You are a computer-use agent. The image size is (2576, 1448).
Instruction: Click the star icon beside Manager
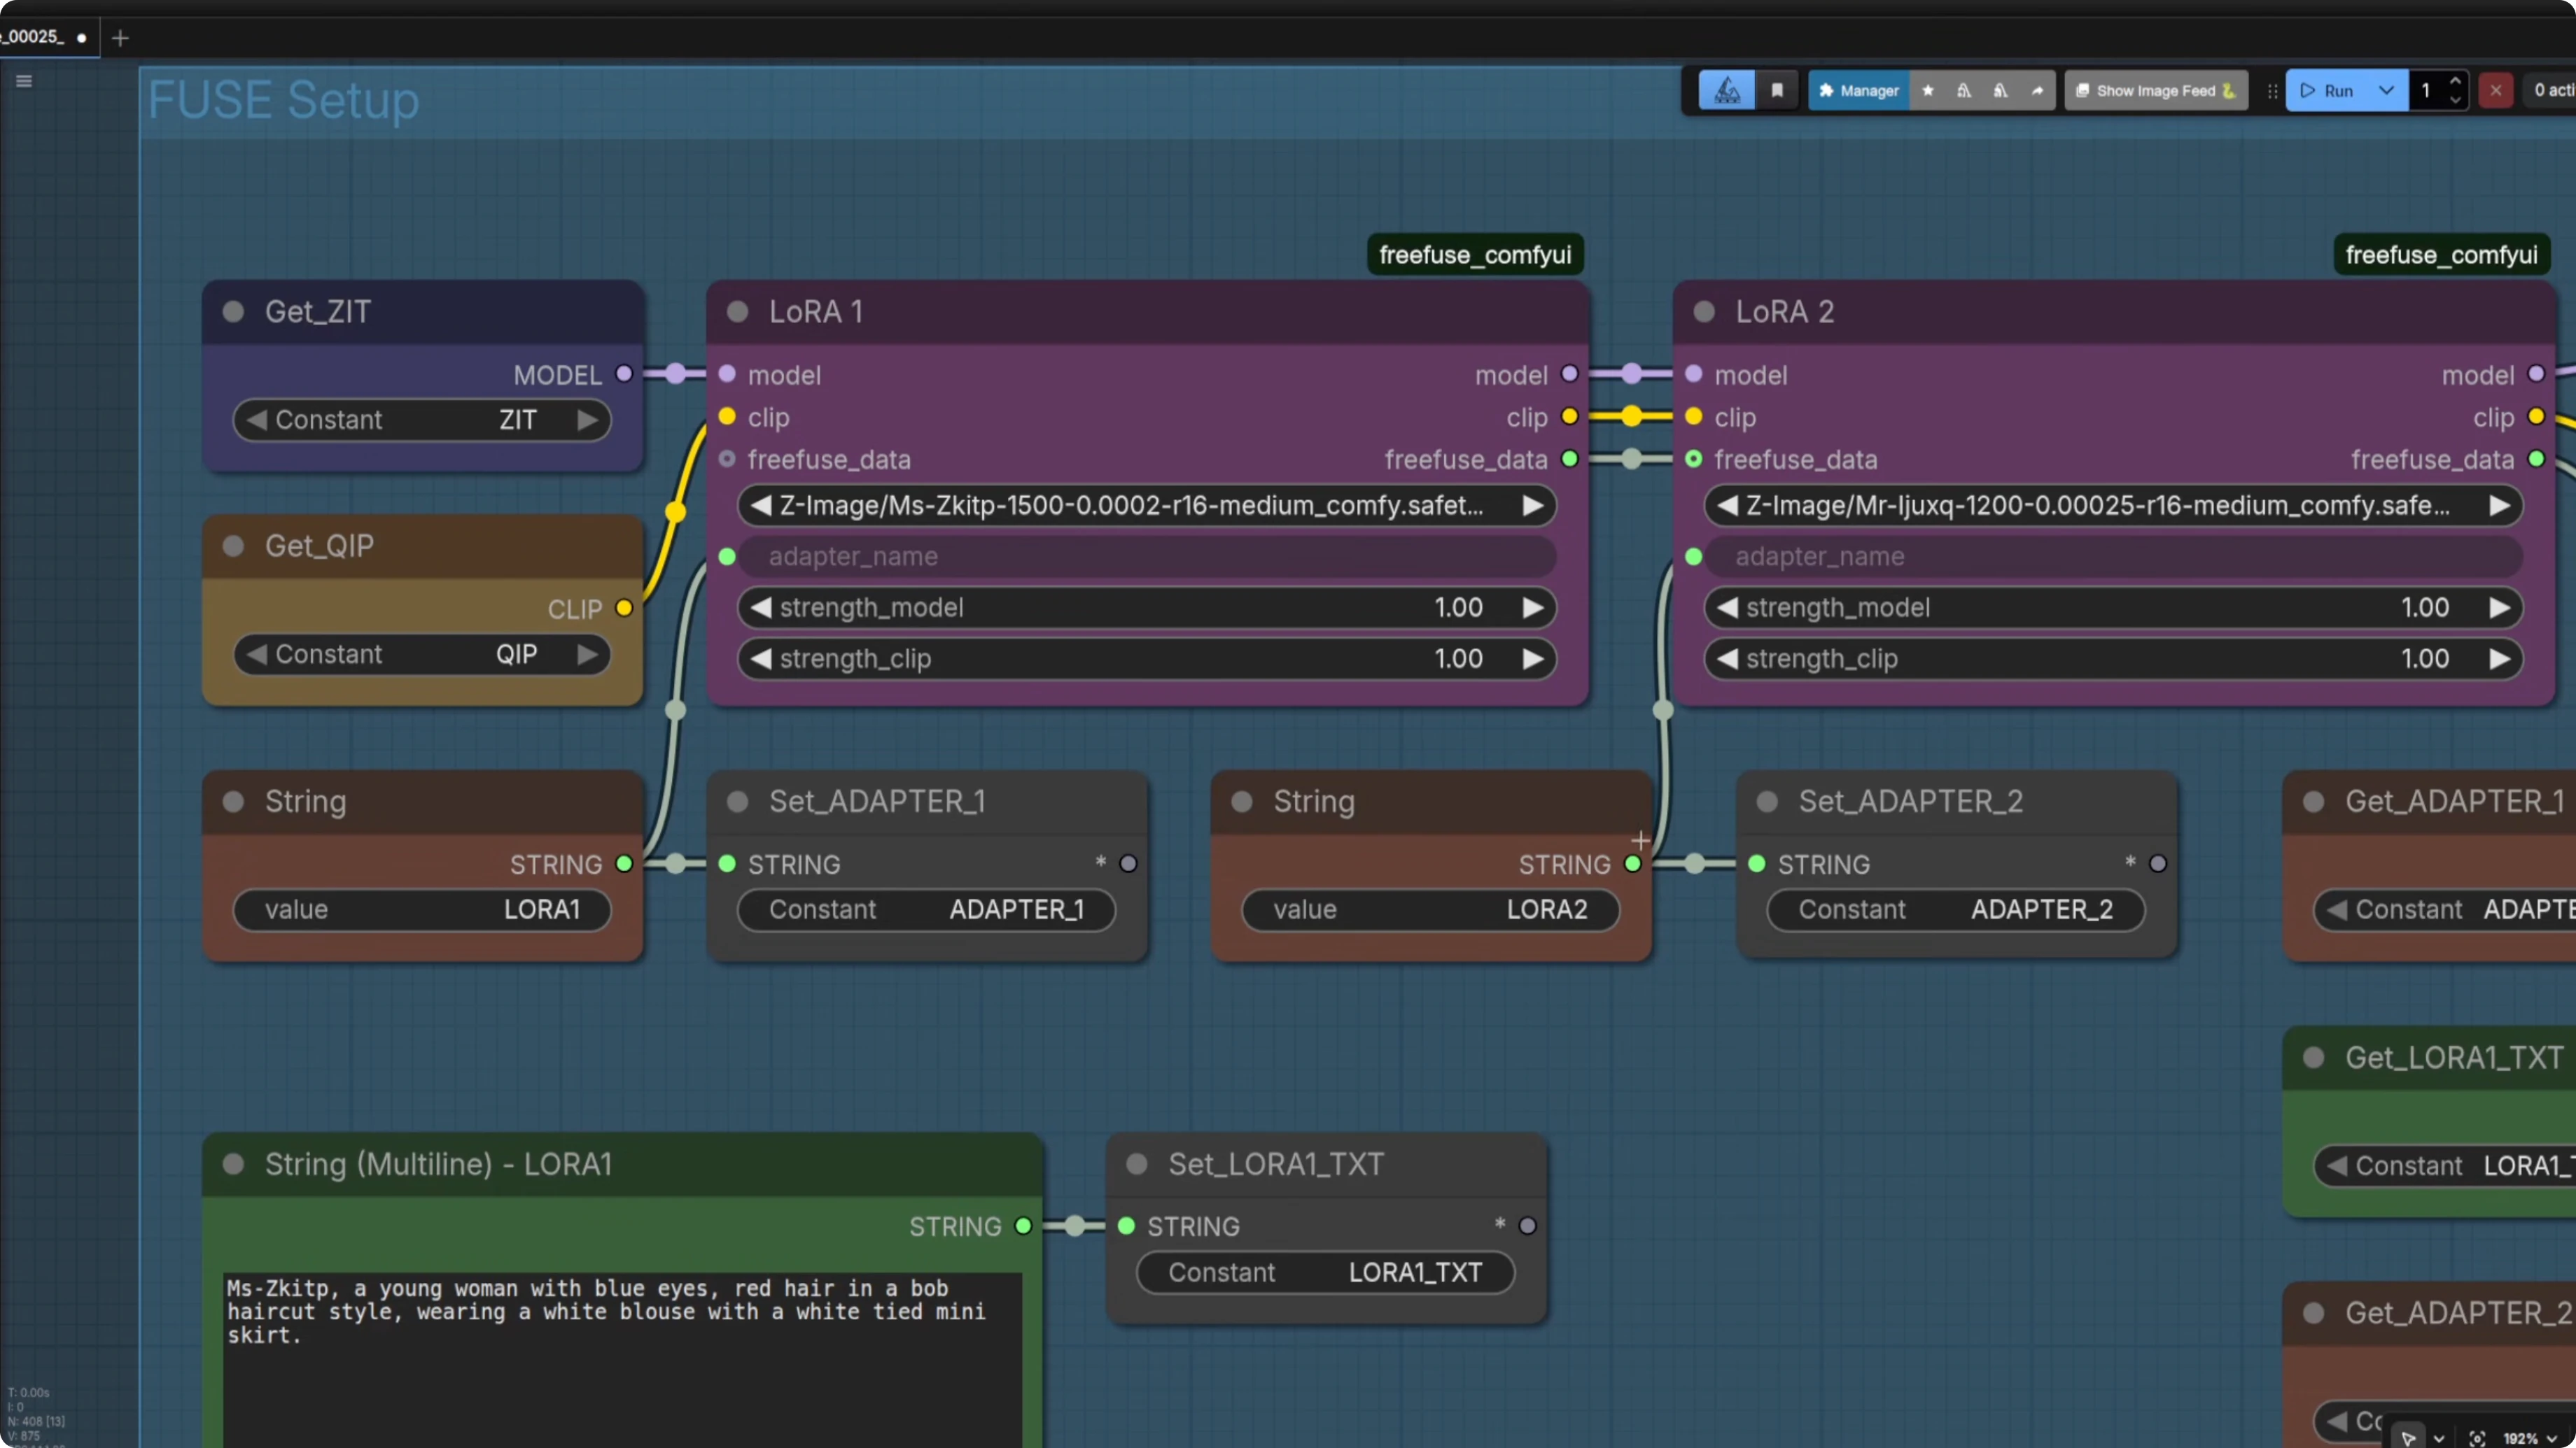tap(1928, 90)
